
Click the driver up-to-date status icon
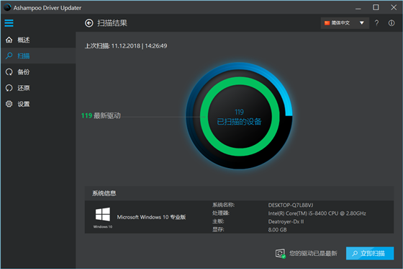[x=281, y=253]
